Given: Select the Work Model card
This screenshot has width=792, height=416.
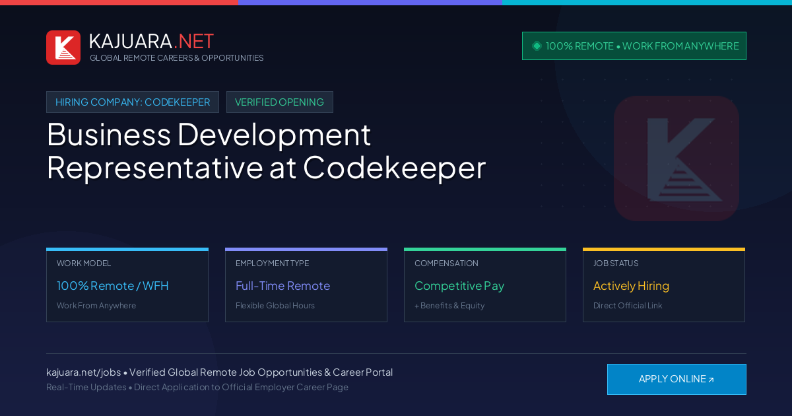Looking at the screenshot, I should click(127, 285).
